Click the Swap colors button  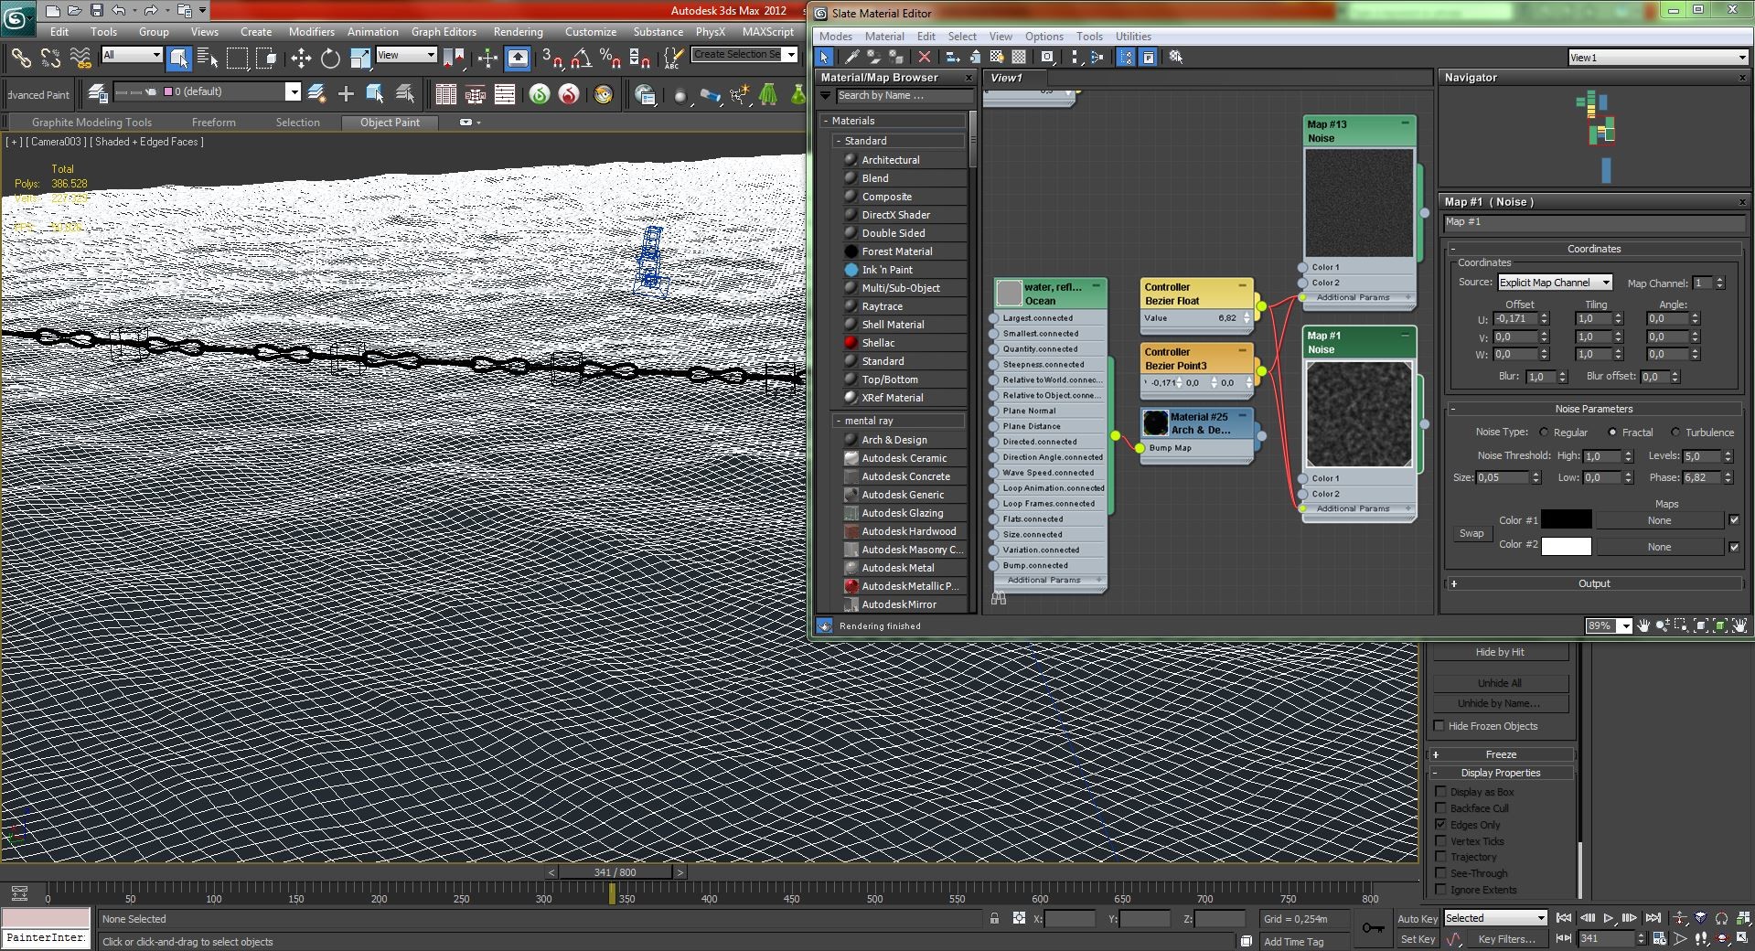click(1471, 533)
